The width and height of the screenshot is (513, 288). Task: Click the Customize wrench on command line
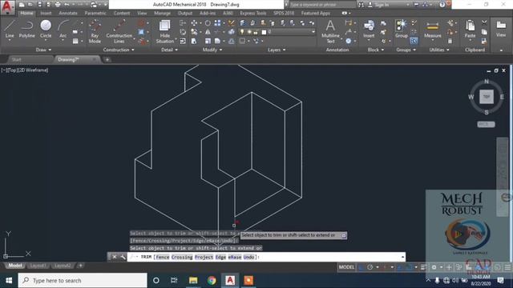tap(123, 257)
